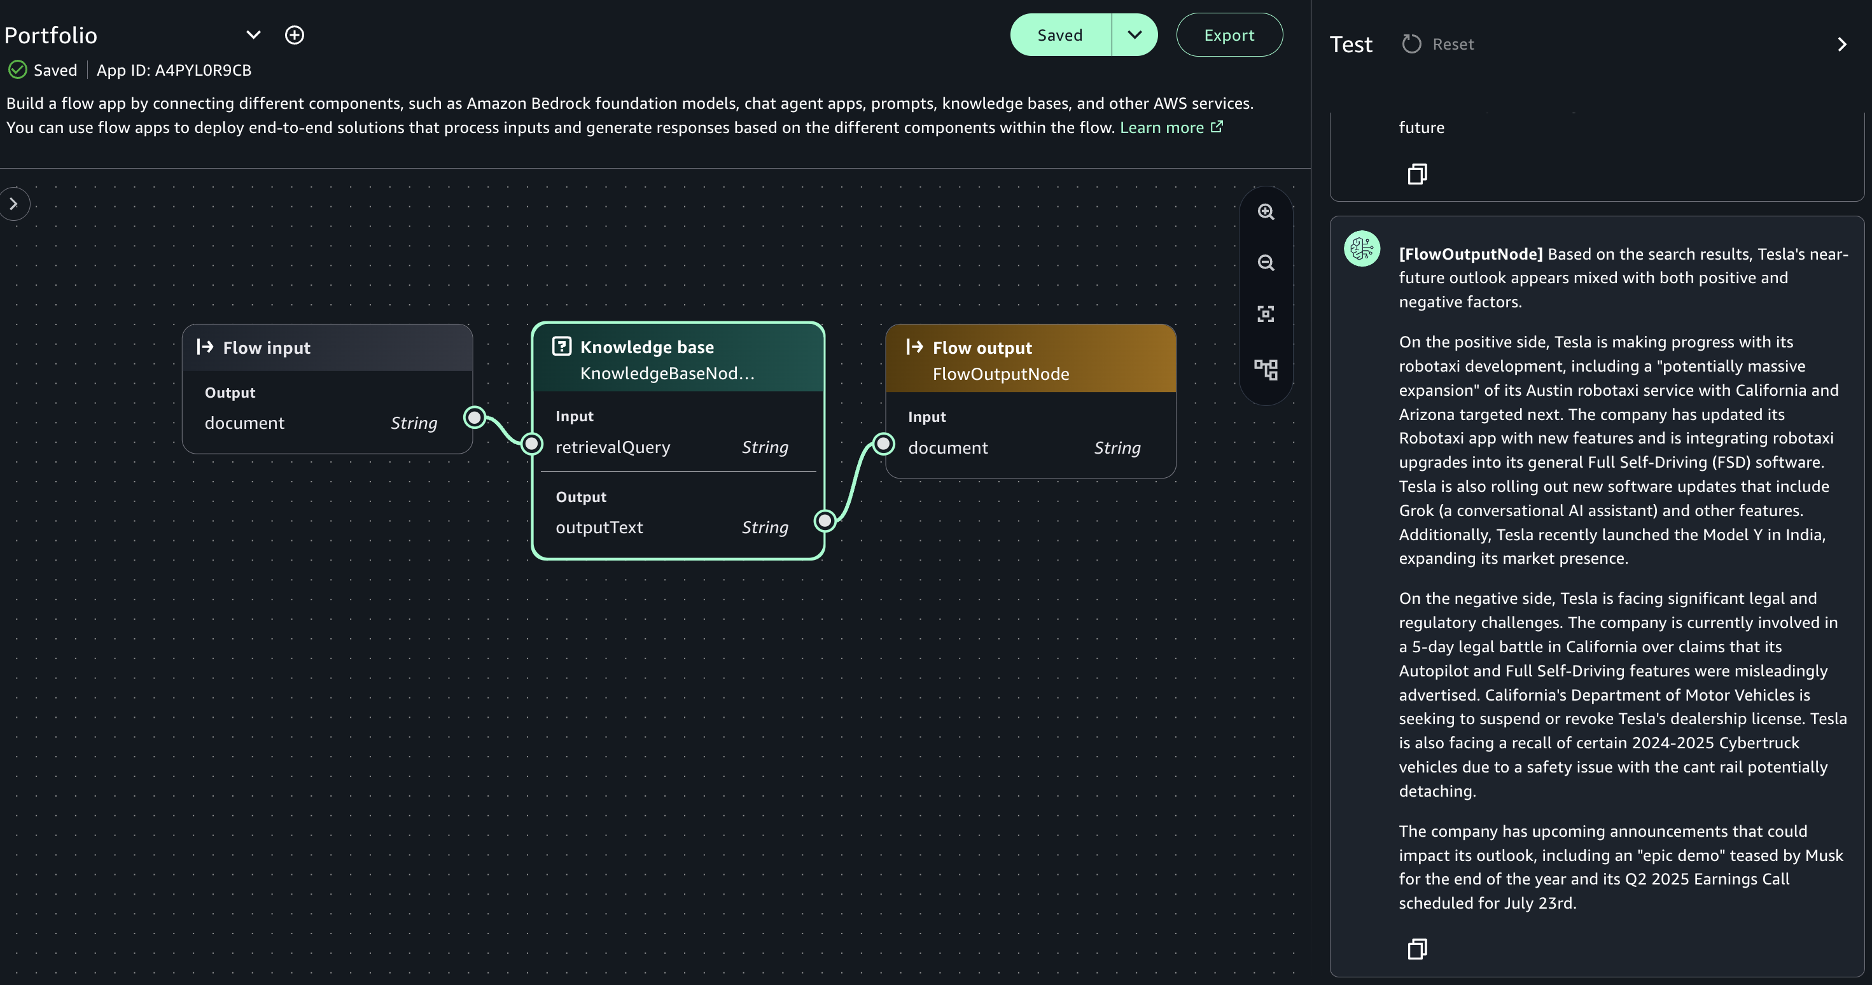Screen dimensions: 1872x985
Task: Click the canvas zoom in icon
Action: 1266,211
